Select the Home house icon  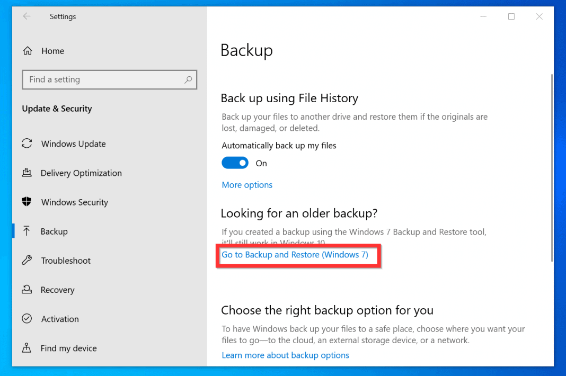[28, 50]
